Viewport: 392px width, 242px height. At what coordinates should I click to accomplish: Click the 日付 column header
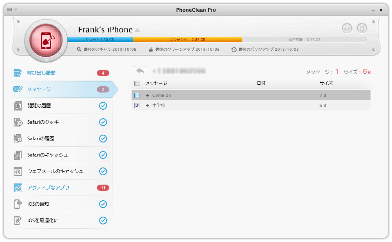pos(261,83)
